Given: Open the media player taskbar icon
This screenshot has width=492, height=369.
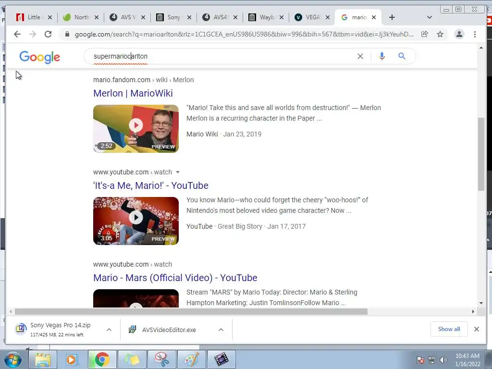Looking at the screenshot, I should (x=72, y=359).
